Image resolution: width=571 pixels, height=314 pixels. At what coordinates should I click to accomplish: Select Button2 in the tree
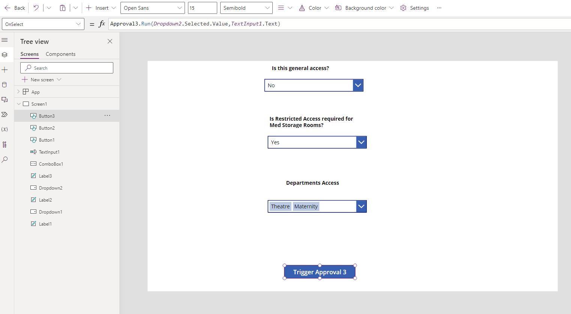coord(47,128)
